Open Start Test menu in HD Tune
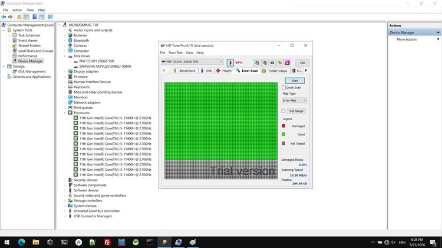This screenshot has height=248, width=442. point(176,52)
